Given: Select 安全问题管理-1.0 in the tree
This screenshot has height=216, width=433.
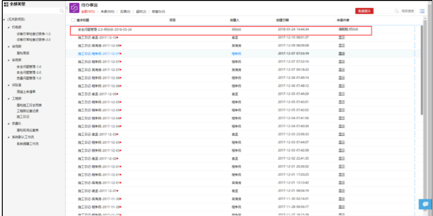Looking at the screenshot, I should coord(29,67).
